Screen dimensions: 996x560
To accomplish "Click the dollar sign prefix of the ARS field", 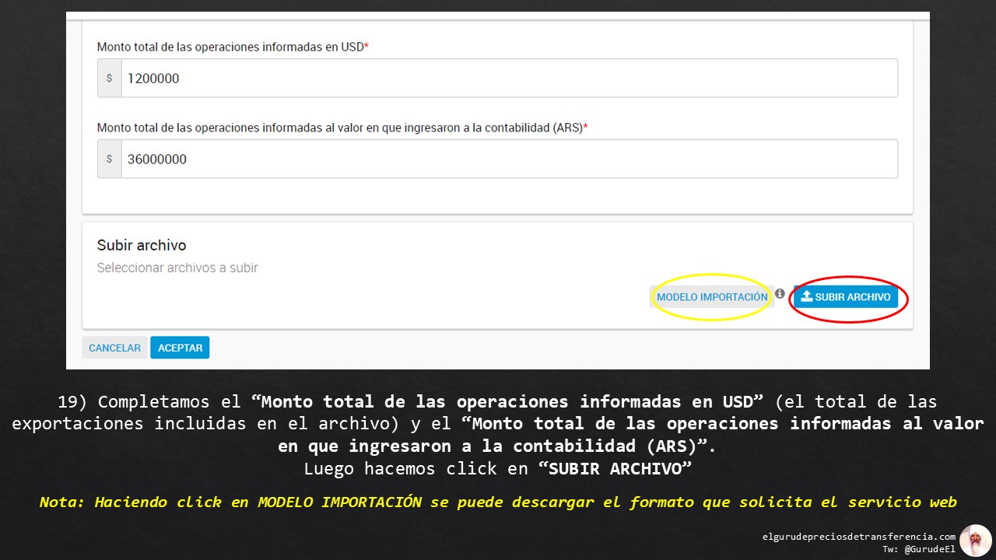I will [109, 159].
